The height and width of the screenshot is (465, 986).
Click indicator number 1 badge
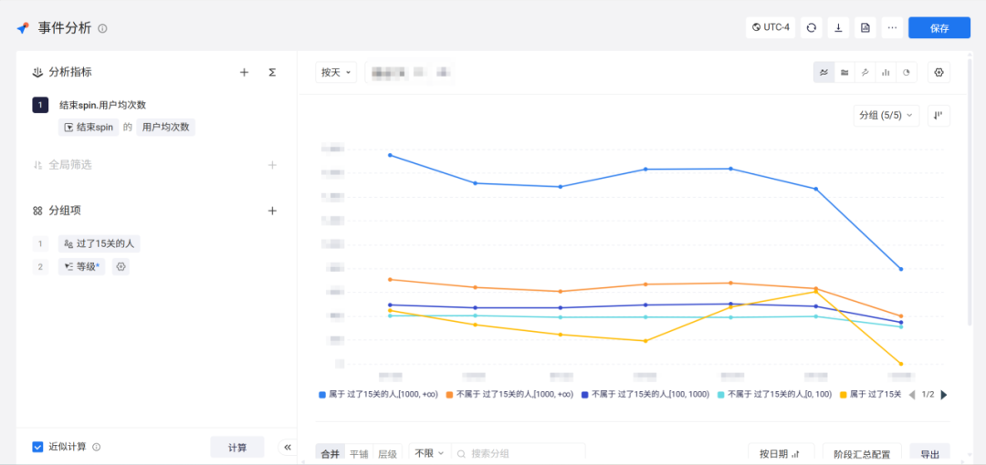[40, 105]
